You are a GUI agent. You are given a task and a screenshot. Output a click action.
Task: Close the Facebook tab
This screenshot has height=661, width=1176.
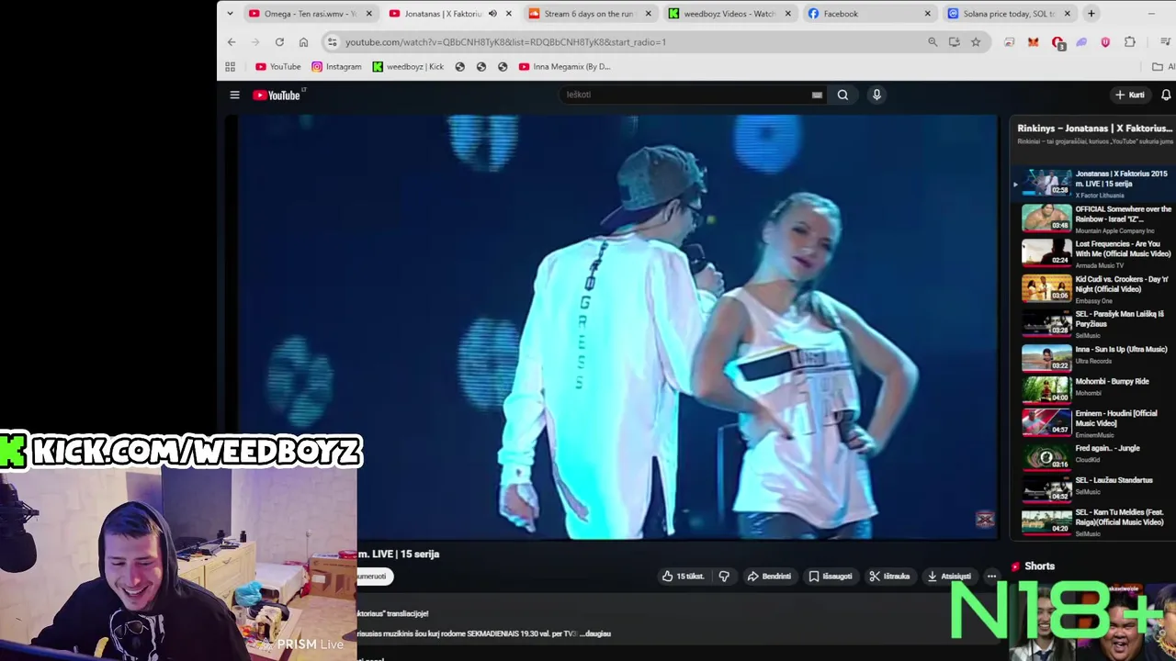click(x=927, y=14)
